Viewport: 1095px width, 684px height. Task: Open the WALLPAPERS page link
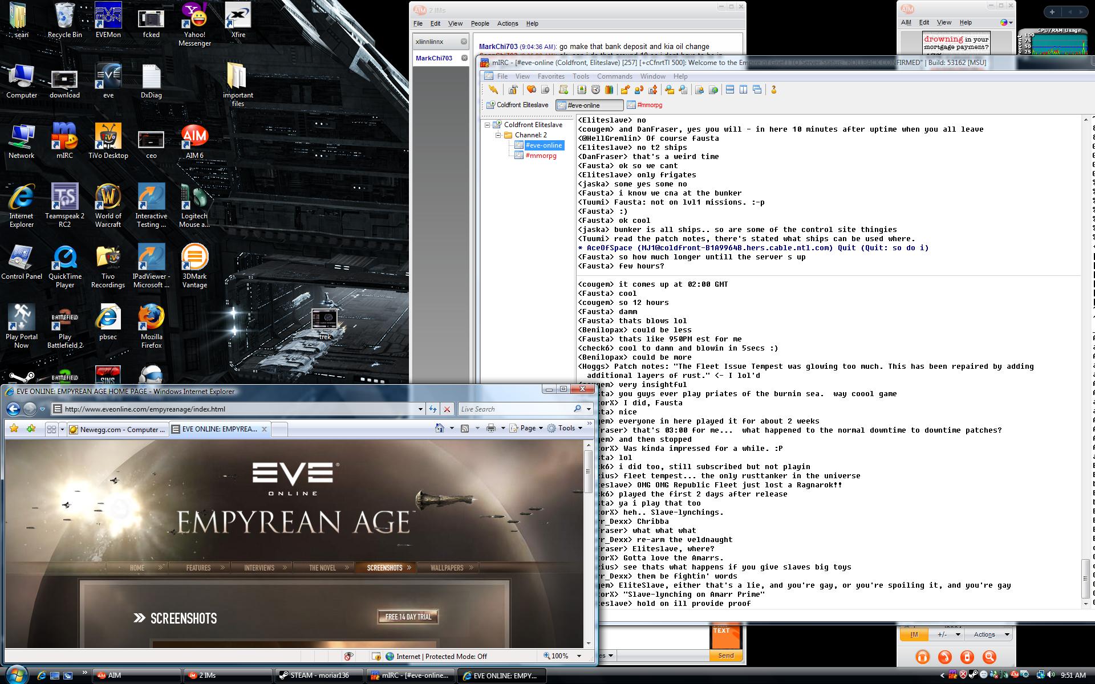coord(447,568)
